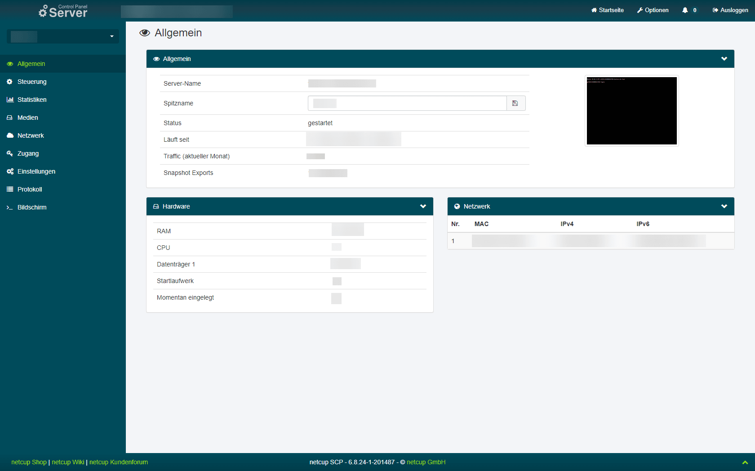The width and height of the screenshot is (755, 471).
Task: Click Ausloggen to log out
Action: pyautogui.click(x=730, y=10)
